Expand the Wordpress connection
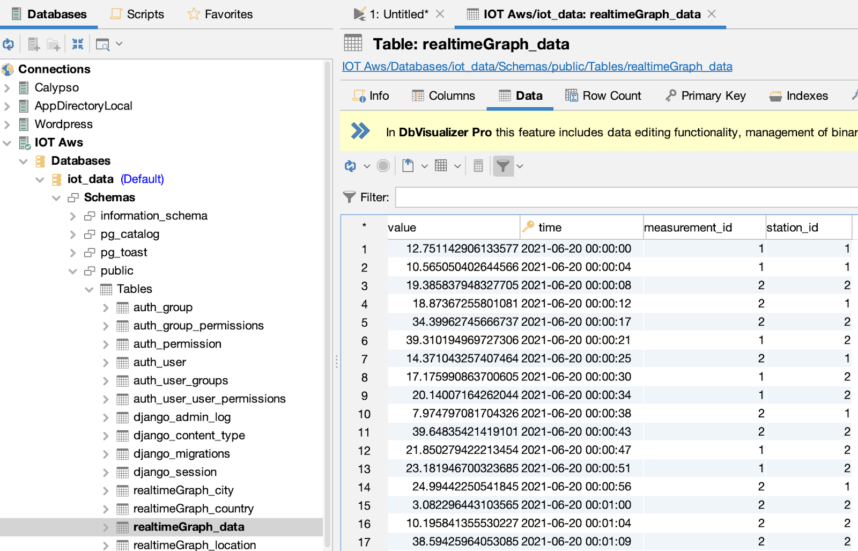The height and width of the screenshot is (551, 858). (7, 124)
